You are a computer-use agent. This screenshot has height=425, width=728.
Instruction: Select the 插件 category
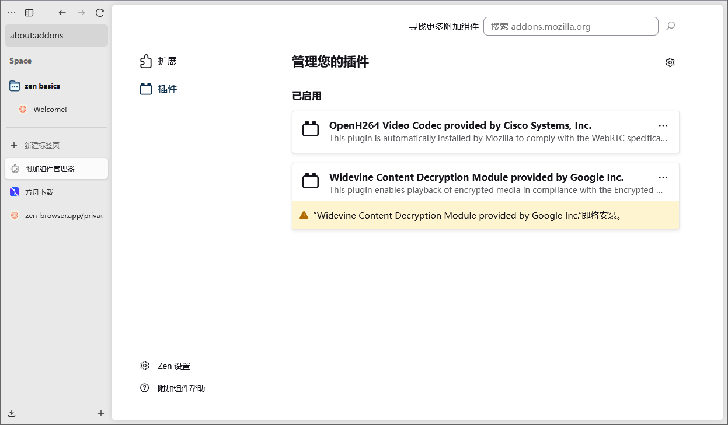click(168, 88)
